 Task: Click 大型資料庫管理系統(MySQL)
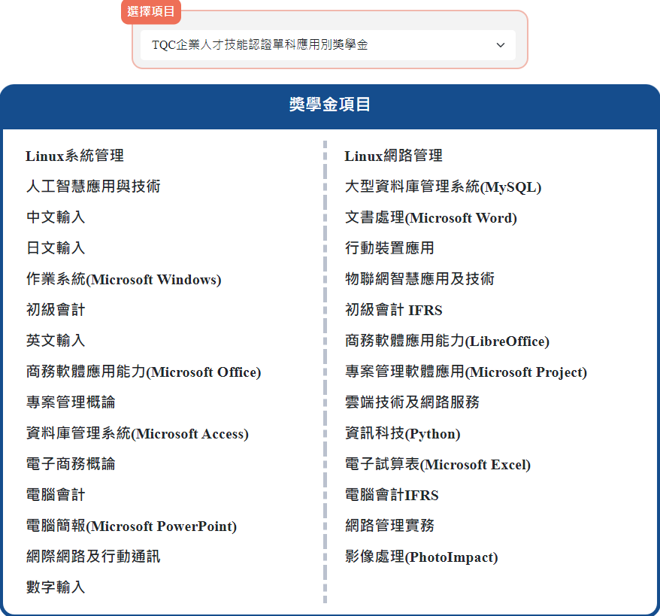[444, 187]
